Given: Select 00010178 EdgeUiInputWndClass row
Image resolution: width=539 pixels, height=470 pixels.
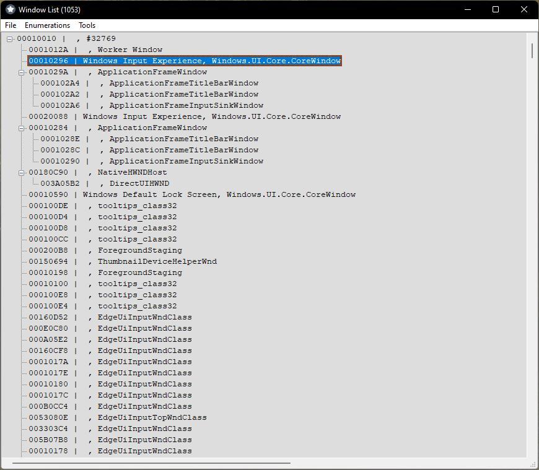Looking at the screenshot, I should (110, 451).
